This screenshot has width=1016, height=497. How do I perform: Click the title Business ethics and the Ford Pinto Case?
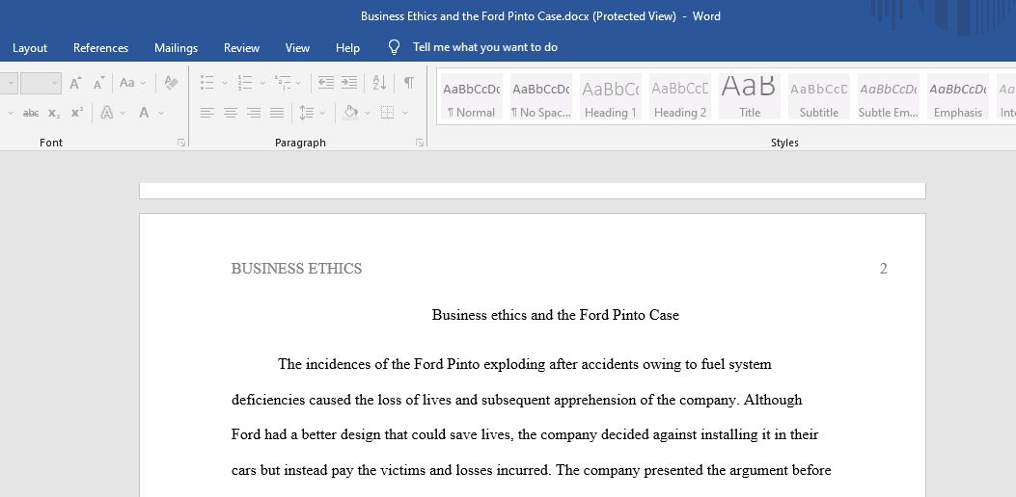556,315
